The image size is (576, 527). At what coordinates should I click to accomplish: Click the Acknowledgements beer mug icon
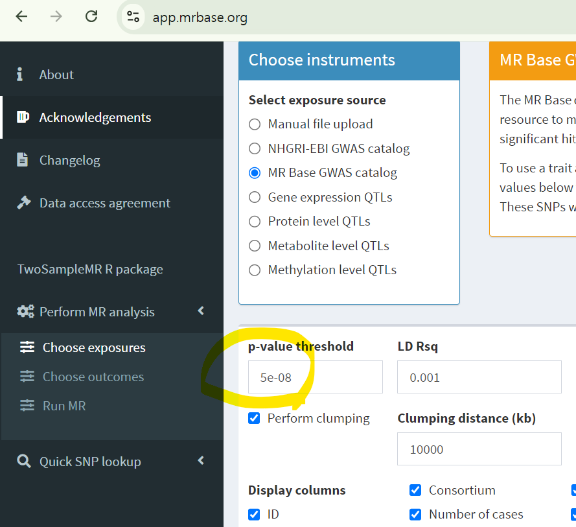click(23, 117)
